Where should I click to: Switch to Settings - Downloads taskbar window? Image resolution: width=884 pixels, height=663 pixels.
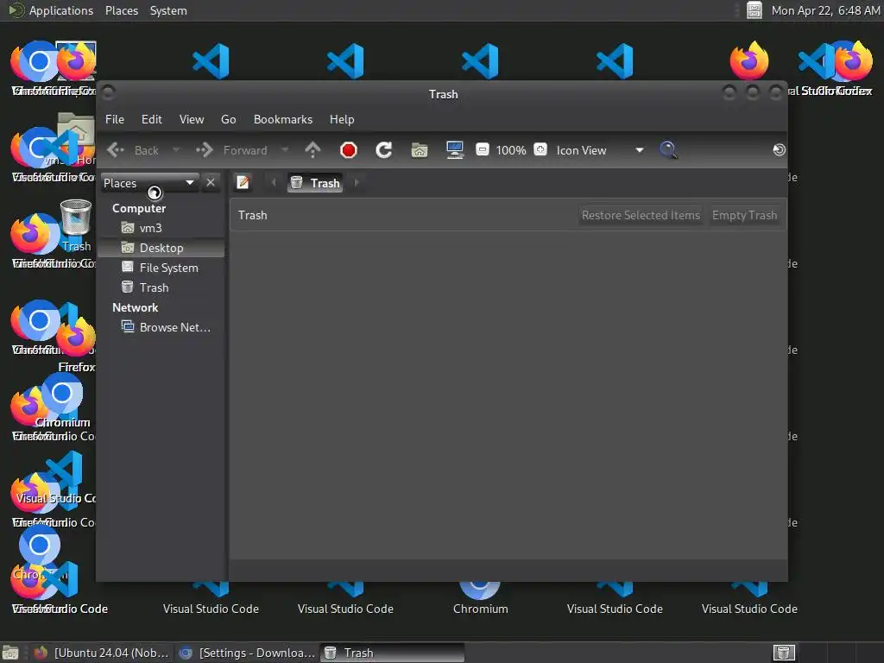point(247,653)
